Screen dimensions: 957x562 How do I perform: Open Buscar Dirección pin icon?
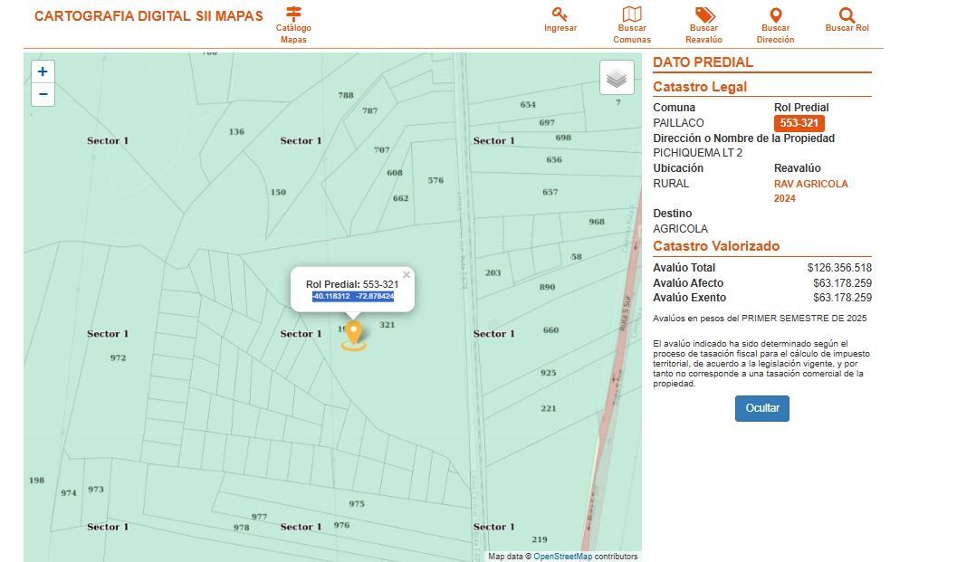[776, 14]
